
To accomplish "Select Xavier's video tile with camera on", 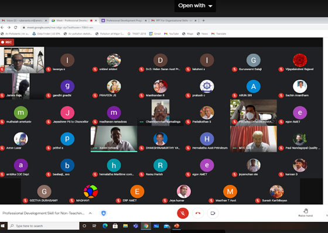I will 114,139.
